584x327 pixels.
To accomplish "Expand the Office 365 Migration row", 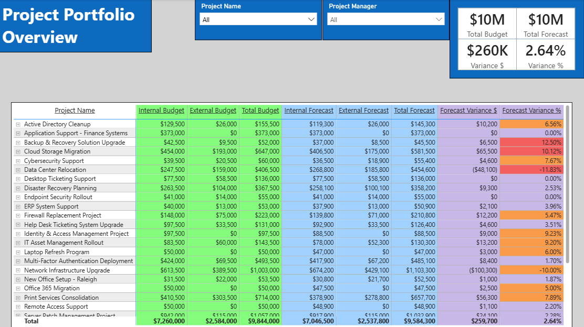I will [18, 289].
